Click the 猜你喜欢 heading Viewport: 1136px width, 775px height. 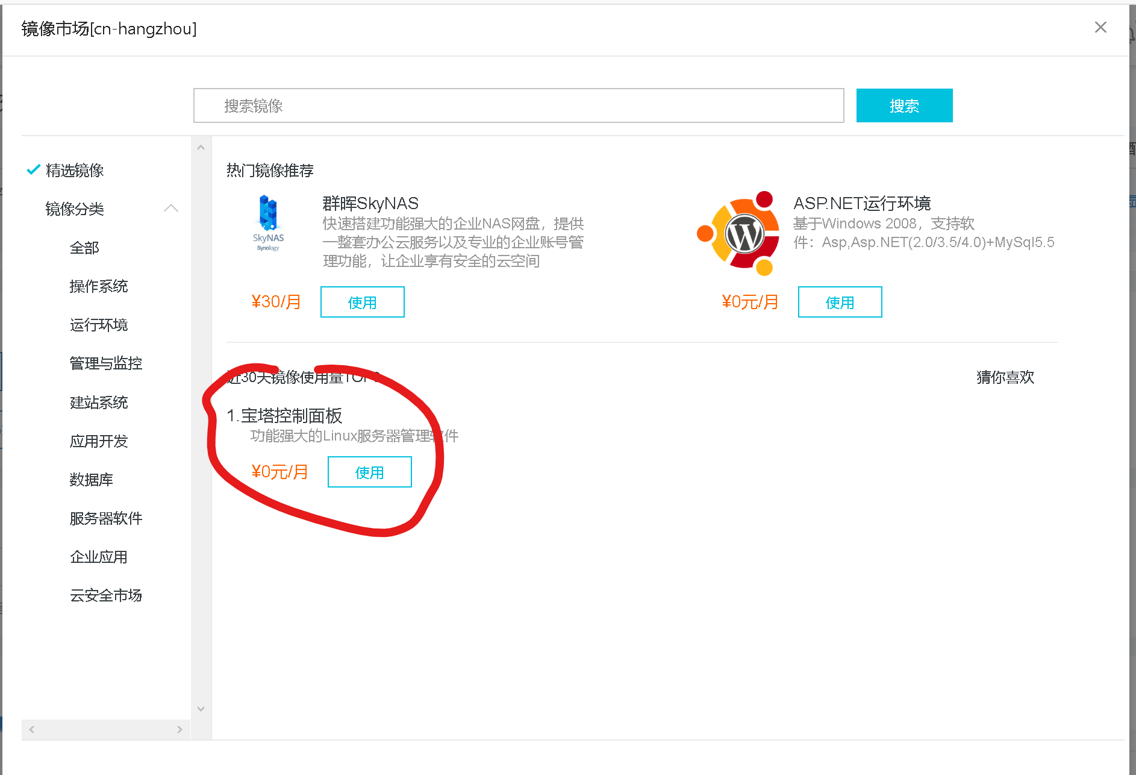tap(1005, 377)
